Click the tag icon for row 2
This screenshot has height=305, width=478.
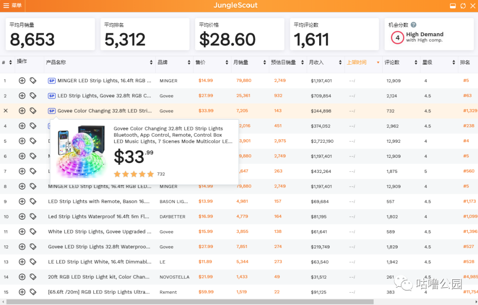tap(33, 95)
